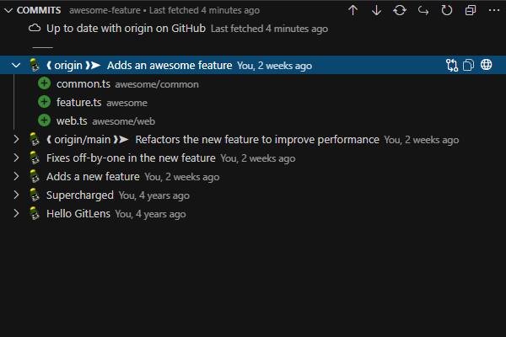The width and height of the screenshot is (506, 337).
Task: Click the Undo commit curved arrow icon
Action: (x=423, y=10)
